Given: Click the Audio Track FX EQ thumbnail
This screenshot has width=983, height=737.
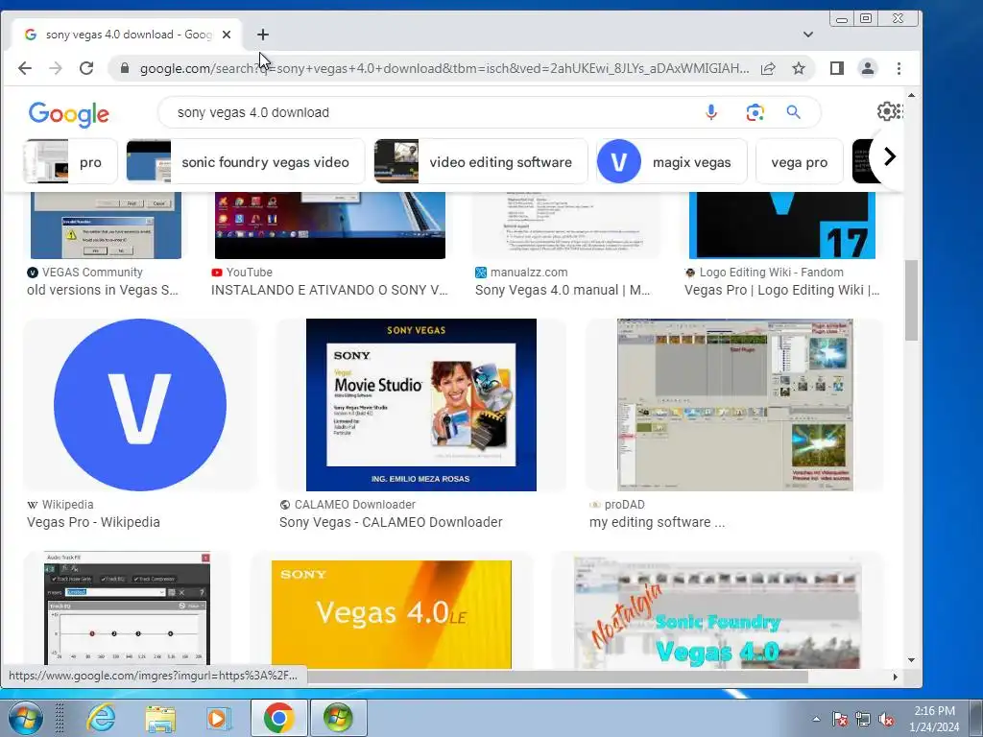Looking at the screenshot, I should pos(128,607).
